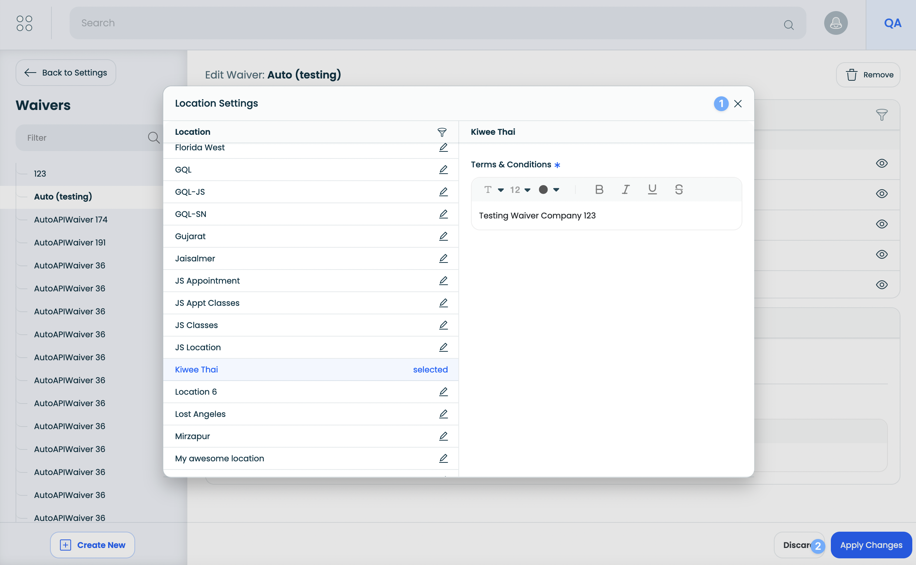
Task: Open the text color dropdown arrow
Action: [x=556, y=190]
